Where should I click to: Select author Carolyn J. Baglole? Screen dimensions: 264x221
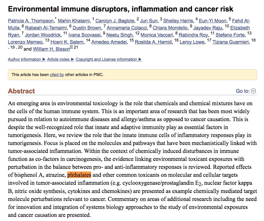pyautogui.click(x=115, y=21)
